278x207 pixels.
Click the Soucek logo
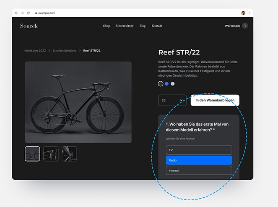pyautogui.click(x=29, y=26)
